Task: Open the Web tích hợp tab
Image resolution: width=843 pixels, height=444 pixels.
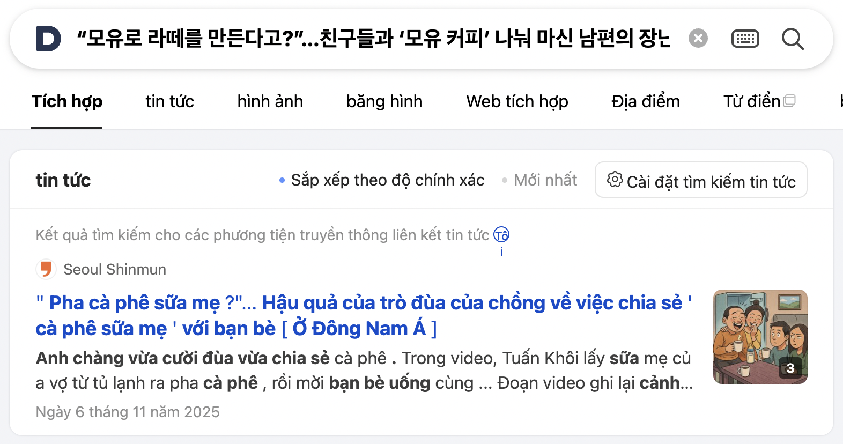Action: pos(517,101)
